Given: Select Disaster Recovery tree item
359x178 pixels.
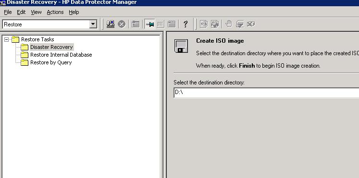Looking at the screenshot, I should coord(51,47).
